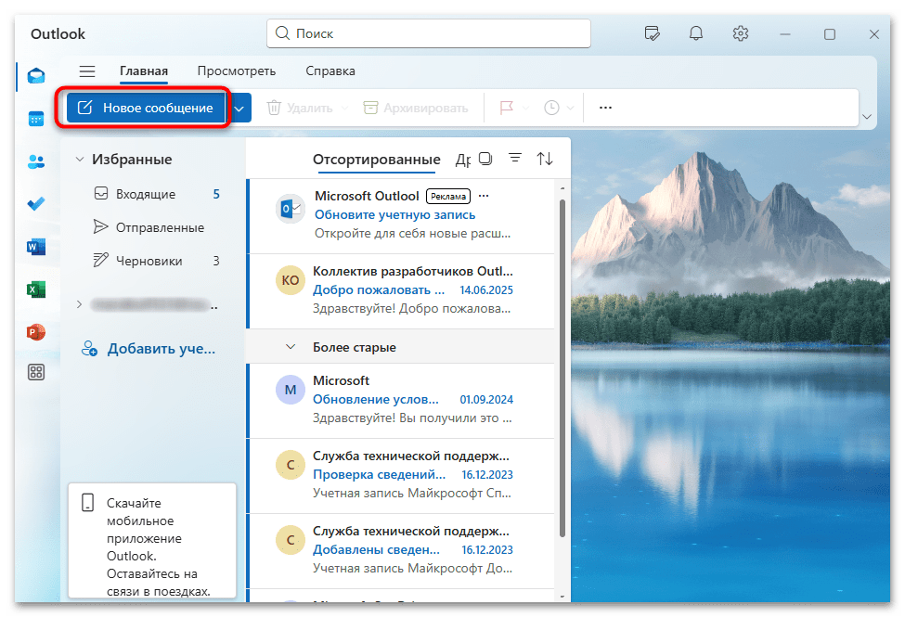Collapse the Более старые group
Image resolution: width=905 pixels, height=617 pixels.
coord(291,347)
